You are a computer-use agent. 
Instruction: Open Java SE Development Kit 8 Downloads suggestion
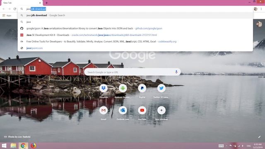click(135, 35)
